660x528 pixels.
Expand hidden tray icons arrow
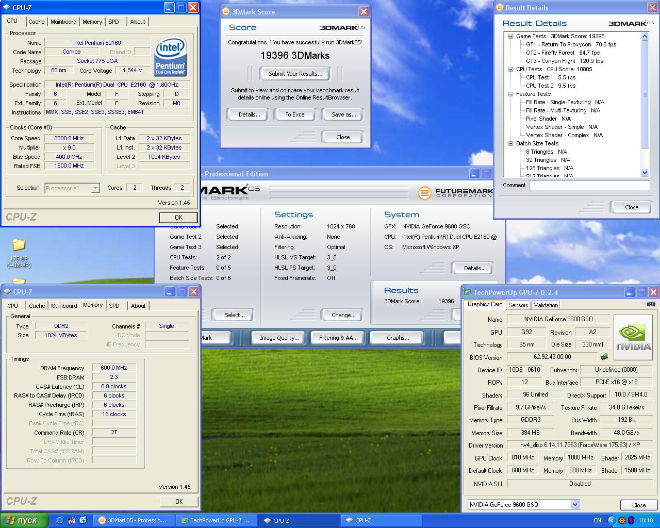pos(612,520)
